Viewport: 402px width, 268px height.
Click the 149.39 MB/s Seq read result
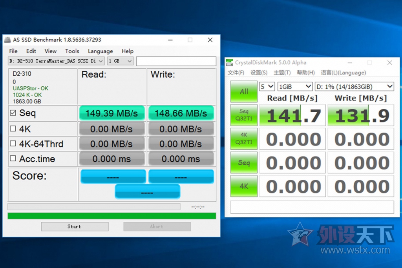112,113
